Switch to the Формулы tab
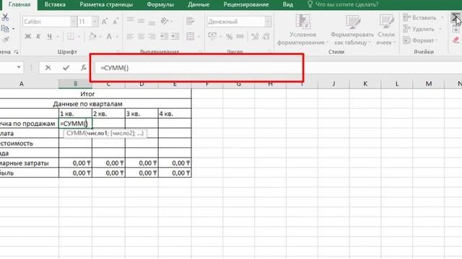This screenshot has width=462, height=259. click(x=160, y=4)
